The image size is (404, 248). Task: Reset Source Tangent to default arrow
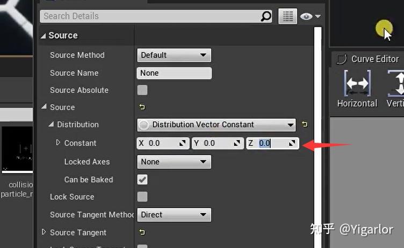[x=142, y=232]
